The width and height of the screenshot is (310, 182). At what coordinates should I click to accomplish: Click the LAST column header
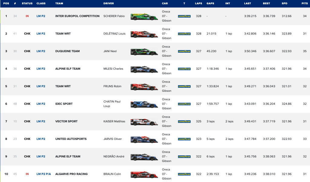click(248, 3)
